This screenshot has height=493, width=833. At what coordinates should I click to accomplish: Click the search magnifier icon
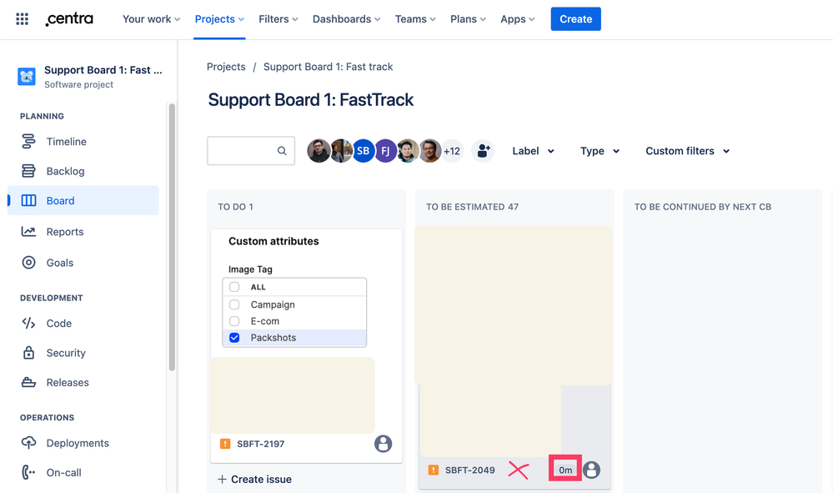click(x=282, y=151)
